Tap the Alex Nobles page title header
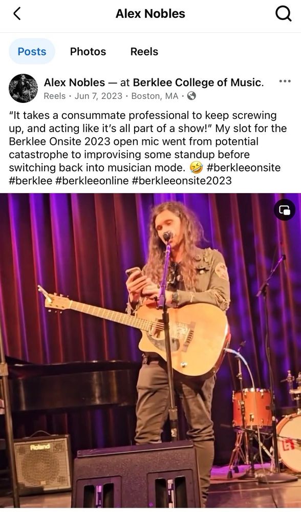 [x=150, y=14]
